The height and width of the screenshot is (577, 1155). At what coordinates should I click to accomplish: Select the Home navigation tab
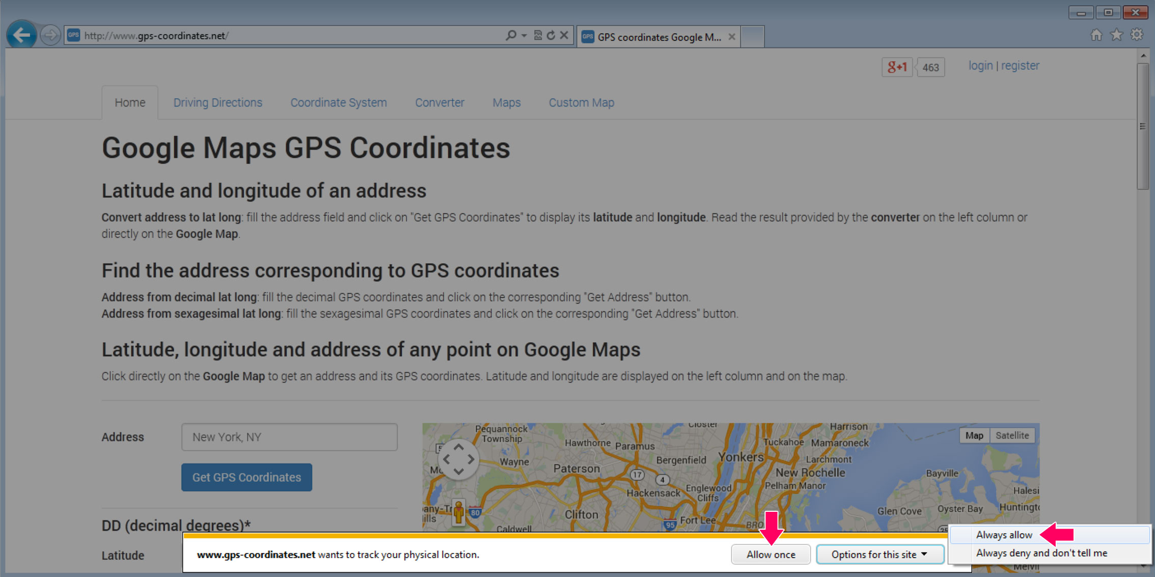(x=130, y=102)
